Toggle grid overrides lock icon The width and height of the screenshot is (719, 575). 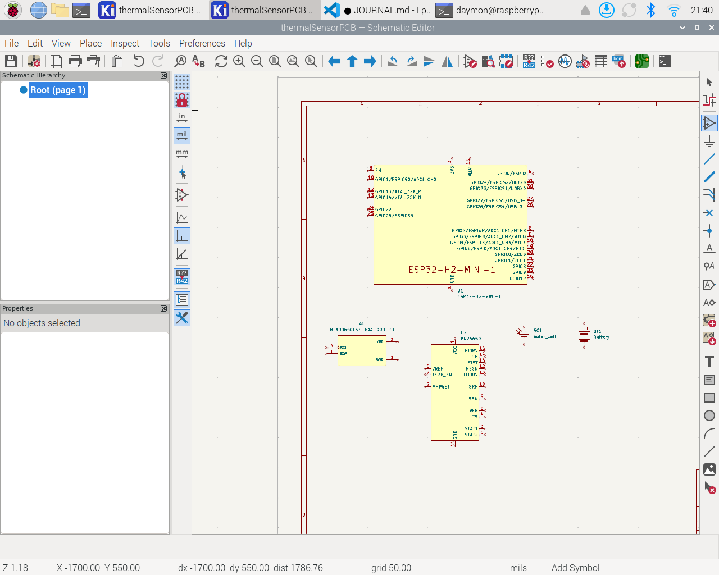click(182, 100)
